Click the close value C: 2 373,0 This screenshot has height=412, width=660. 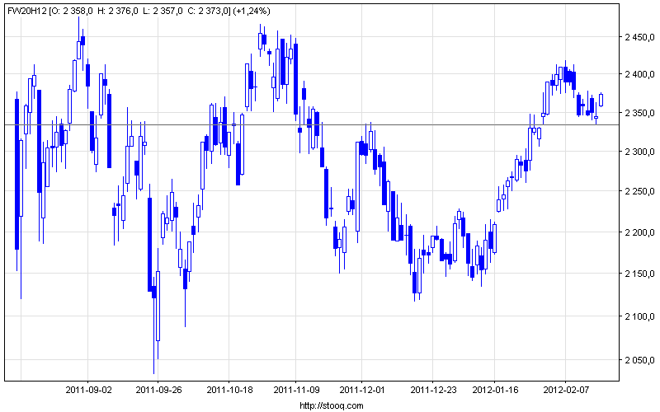pyautogui.click(x=209, y=12)
